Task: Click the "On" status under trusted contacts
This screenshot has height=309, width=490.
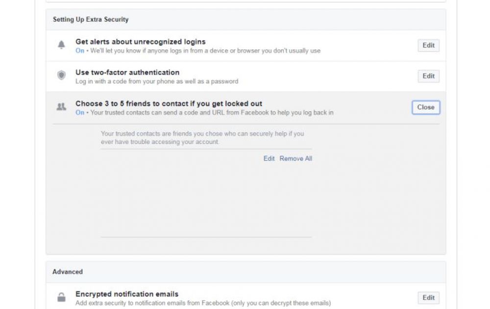Action: coord(80,113)
